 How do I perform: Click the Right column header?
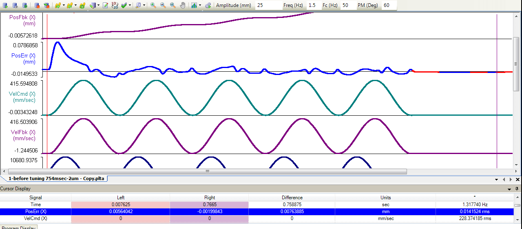click(x=209, y=198)
